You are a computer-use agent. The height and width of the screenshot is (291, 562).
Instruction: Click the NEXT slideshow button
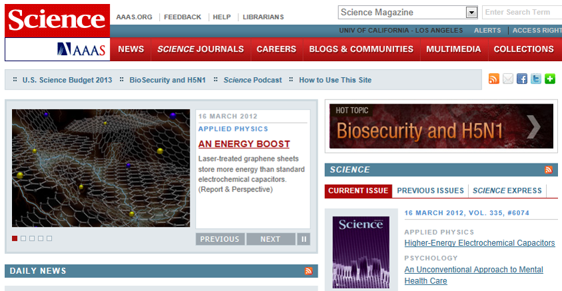click(x=270, y=239)
